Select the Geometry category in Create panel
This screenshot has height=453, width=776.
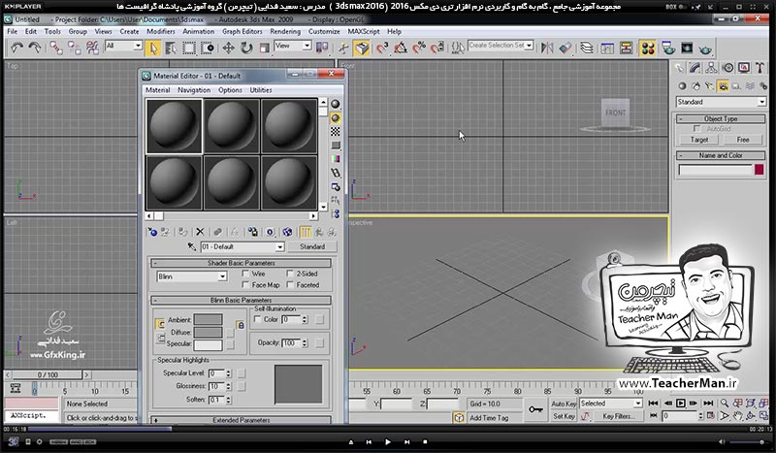tap(683, 86)
